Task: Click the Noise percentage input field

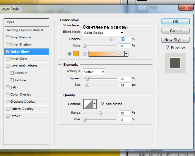Action: (125, 46)
